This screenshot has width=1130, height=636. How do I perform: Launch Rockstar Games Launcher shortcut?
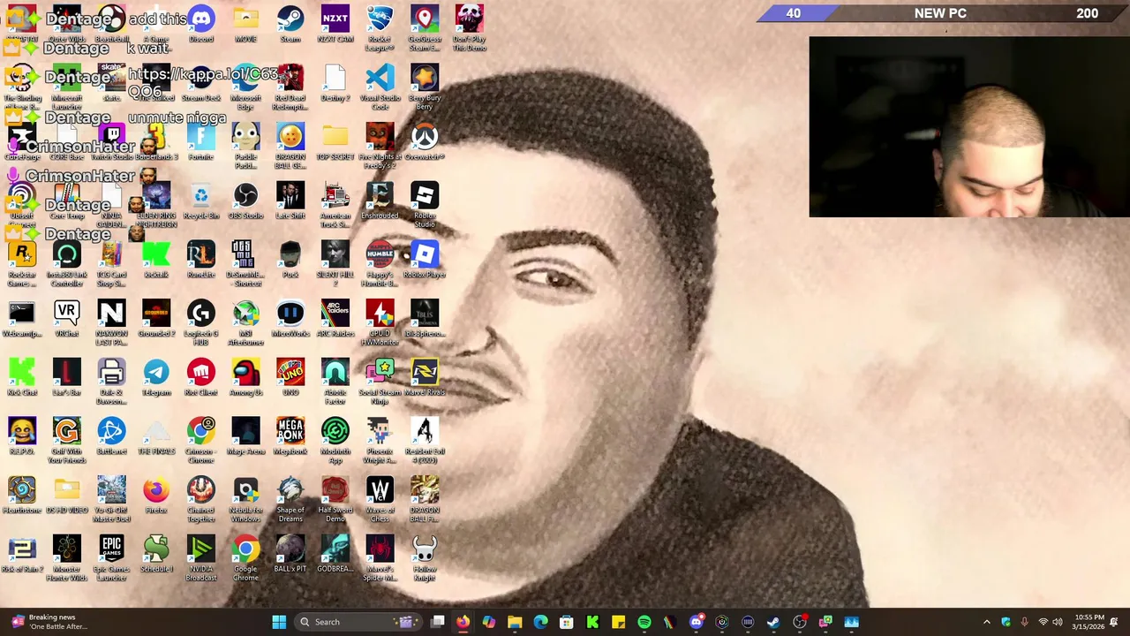22,264
